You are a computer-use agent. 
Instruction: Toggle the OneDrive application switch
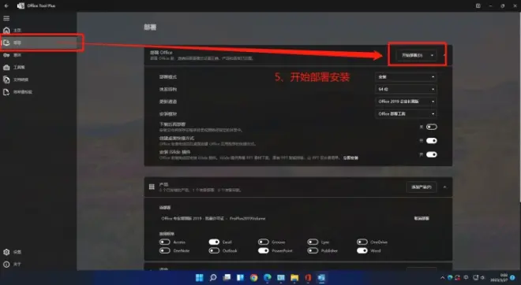coord(362,242)
